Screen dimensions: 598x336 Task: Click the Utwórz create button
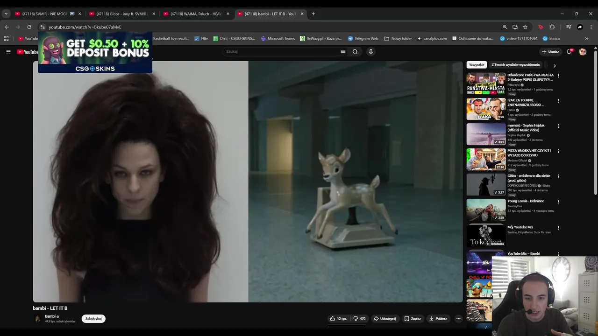550,52
